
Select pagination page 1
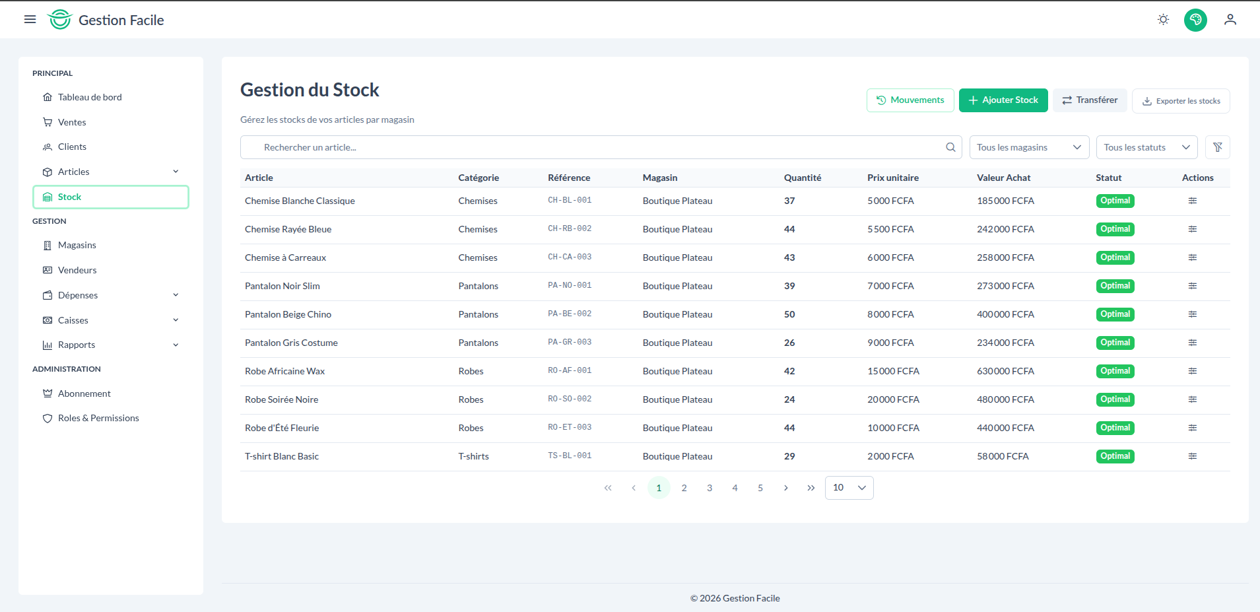pyautogui.click(x=659, y=488)
